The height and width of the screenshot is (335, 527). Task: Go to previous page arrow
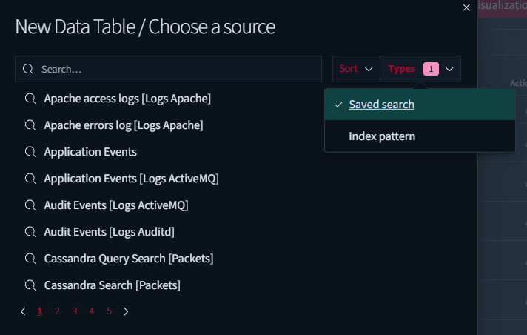[23, 311]
